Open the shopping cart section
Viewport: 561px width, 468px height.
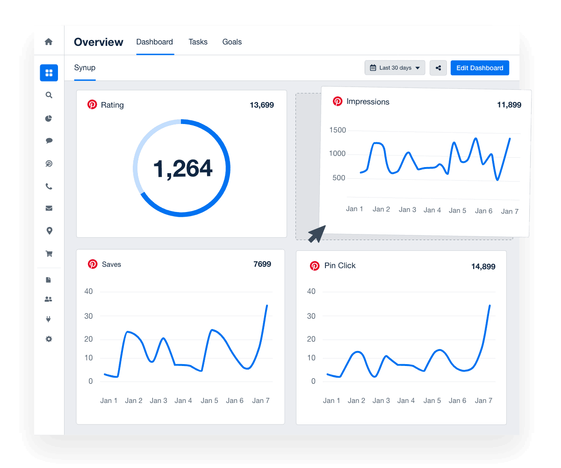[49, 253]
